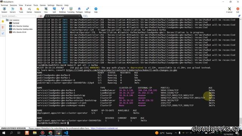The height and width of the screenshot is (136, 242).
Task: Go to the home tab icon
Action: click(x=41, y=16)
